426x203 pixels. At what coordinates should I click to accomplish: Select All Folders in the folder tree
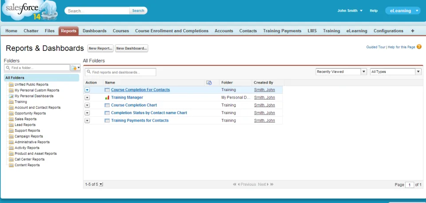[42, 78]
